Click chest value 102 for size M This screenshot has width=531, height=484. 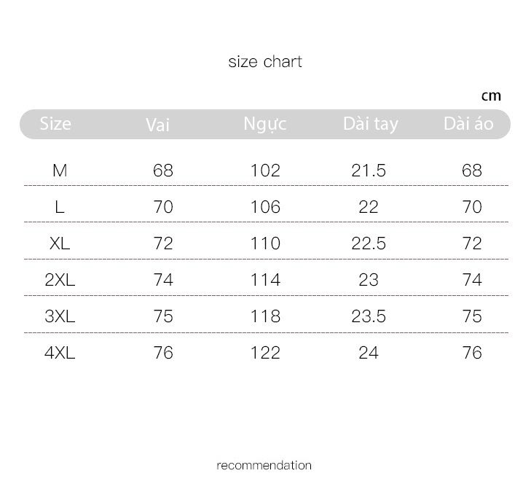(x=265, y=170)
